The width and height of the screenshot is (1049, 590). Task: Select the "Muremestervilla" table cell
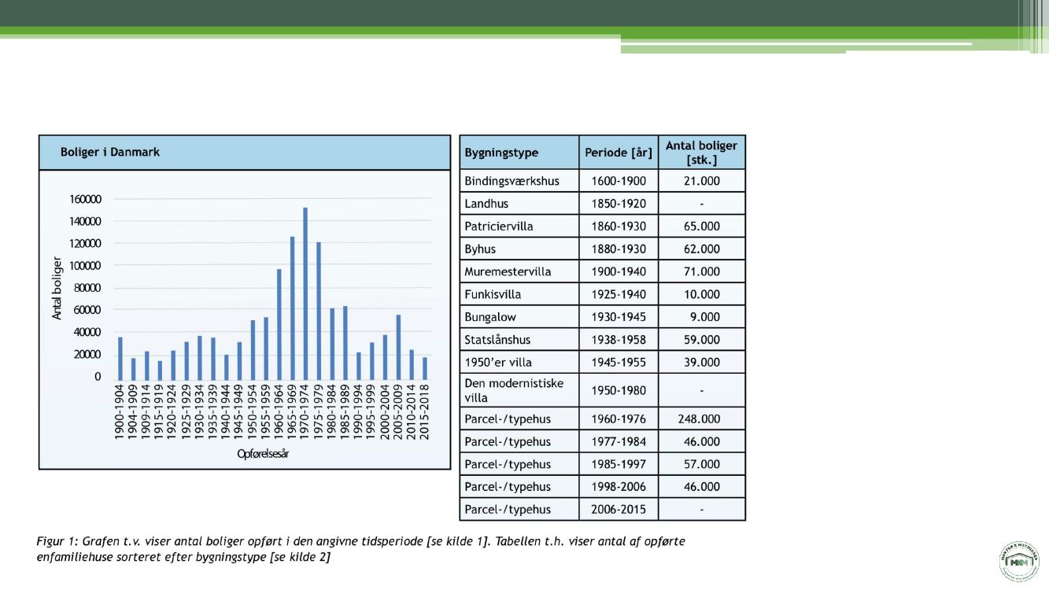click(519, 271)
